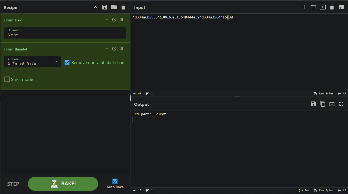The image size is (348, 194).
Task: Uncheck Remove non-alphabet chars
Action: (67, 62)
